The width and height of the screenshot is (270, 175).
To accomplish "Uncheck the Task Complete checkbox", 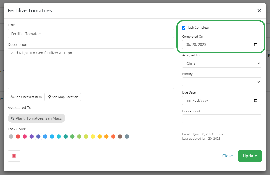I will coord(184,28).
